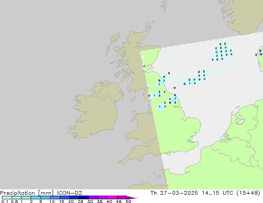
Task: Click the '10' legend value label
Action: click(x=52, y=201)
